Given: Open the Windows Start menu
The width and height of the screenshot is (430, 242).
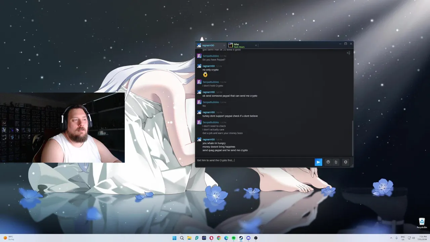Looking at the screenshot, I should 174,238.
